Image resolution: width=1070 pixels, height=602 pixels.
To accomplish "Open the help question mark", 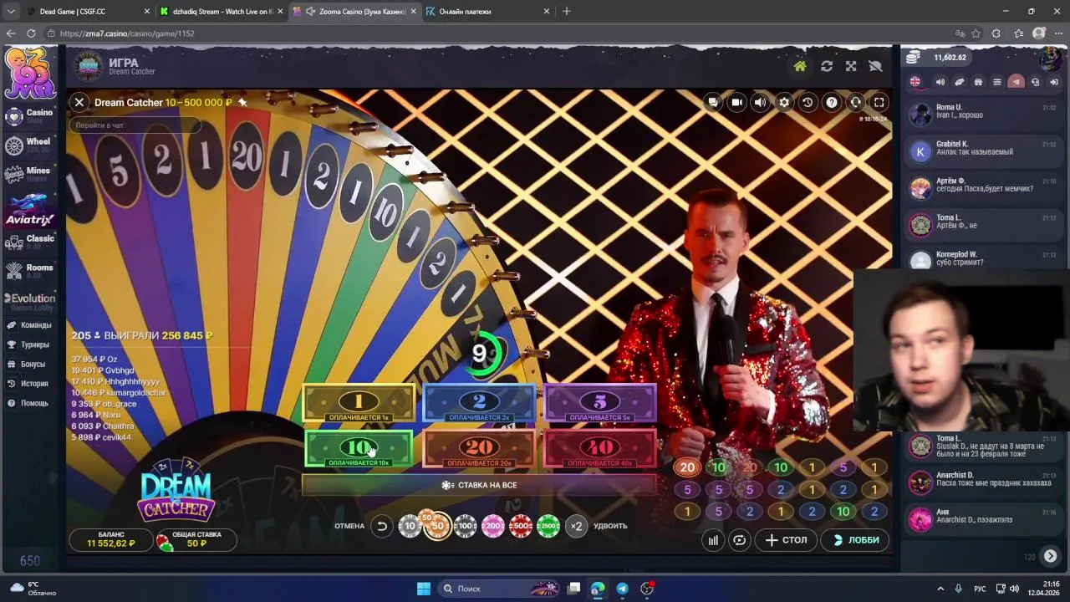I will tap(832, 102).
